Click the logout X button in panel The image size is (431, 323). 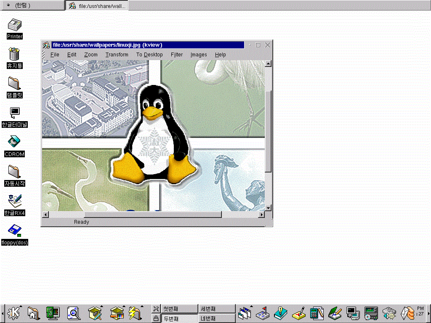pos(156,309)
